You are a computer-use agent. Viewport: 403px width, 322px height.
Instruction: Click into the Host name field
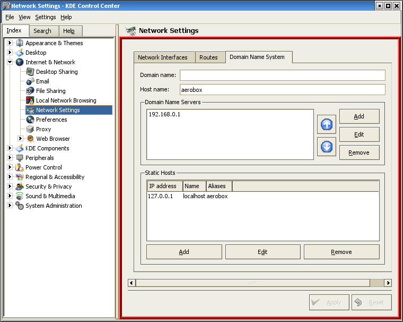tap(283, 90)
